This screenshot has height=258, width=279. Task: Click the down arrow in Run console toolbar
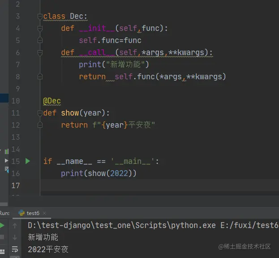point(15,237)
